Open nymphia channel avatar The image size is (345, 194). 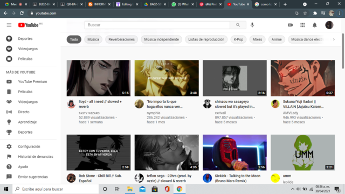(139, 104)
